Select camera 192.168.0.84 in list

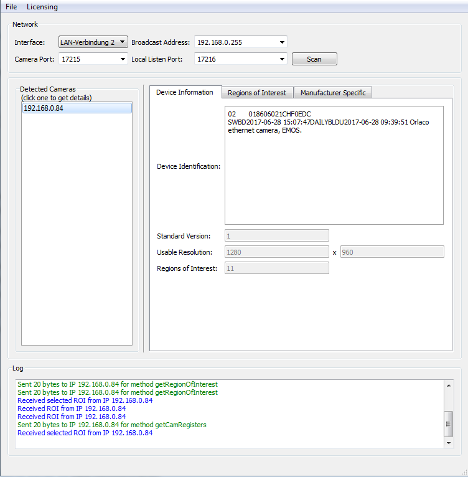[x=76, y=108]
